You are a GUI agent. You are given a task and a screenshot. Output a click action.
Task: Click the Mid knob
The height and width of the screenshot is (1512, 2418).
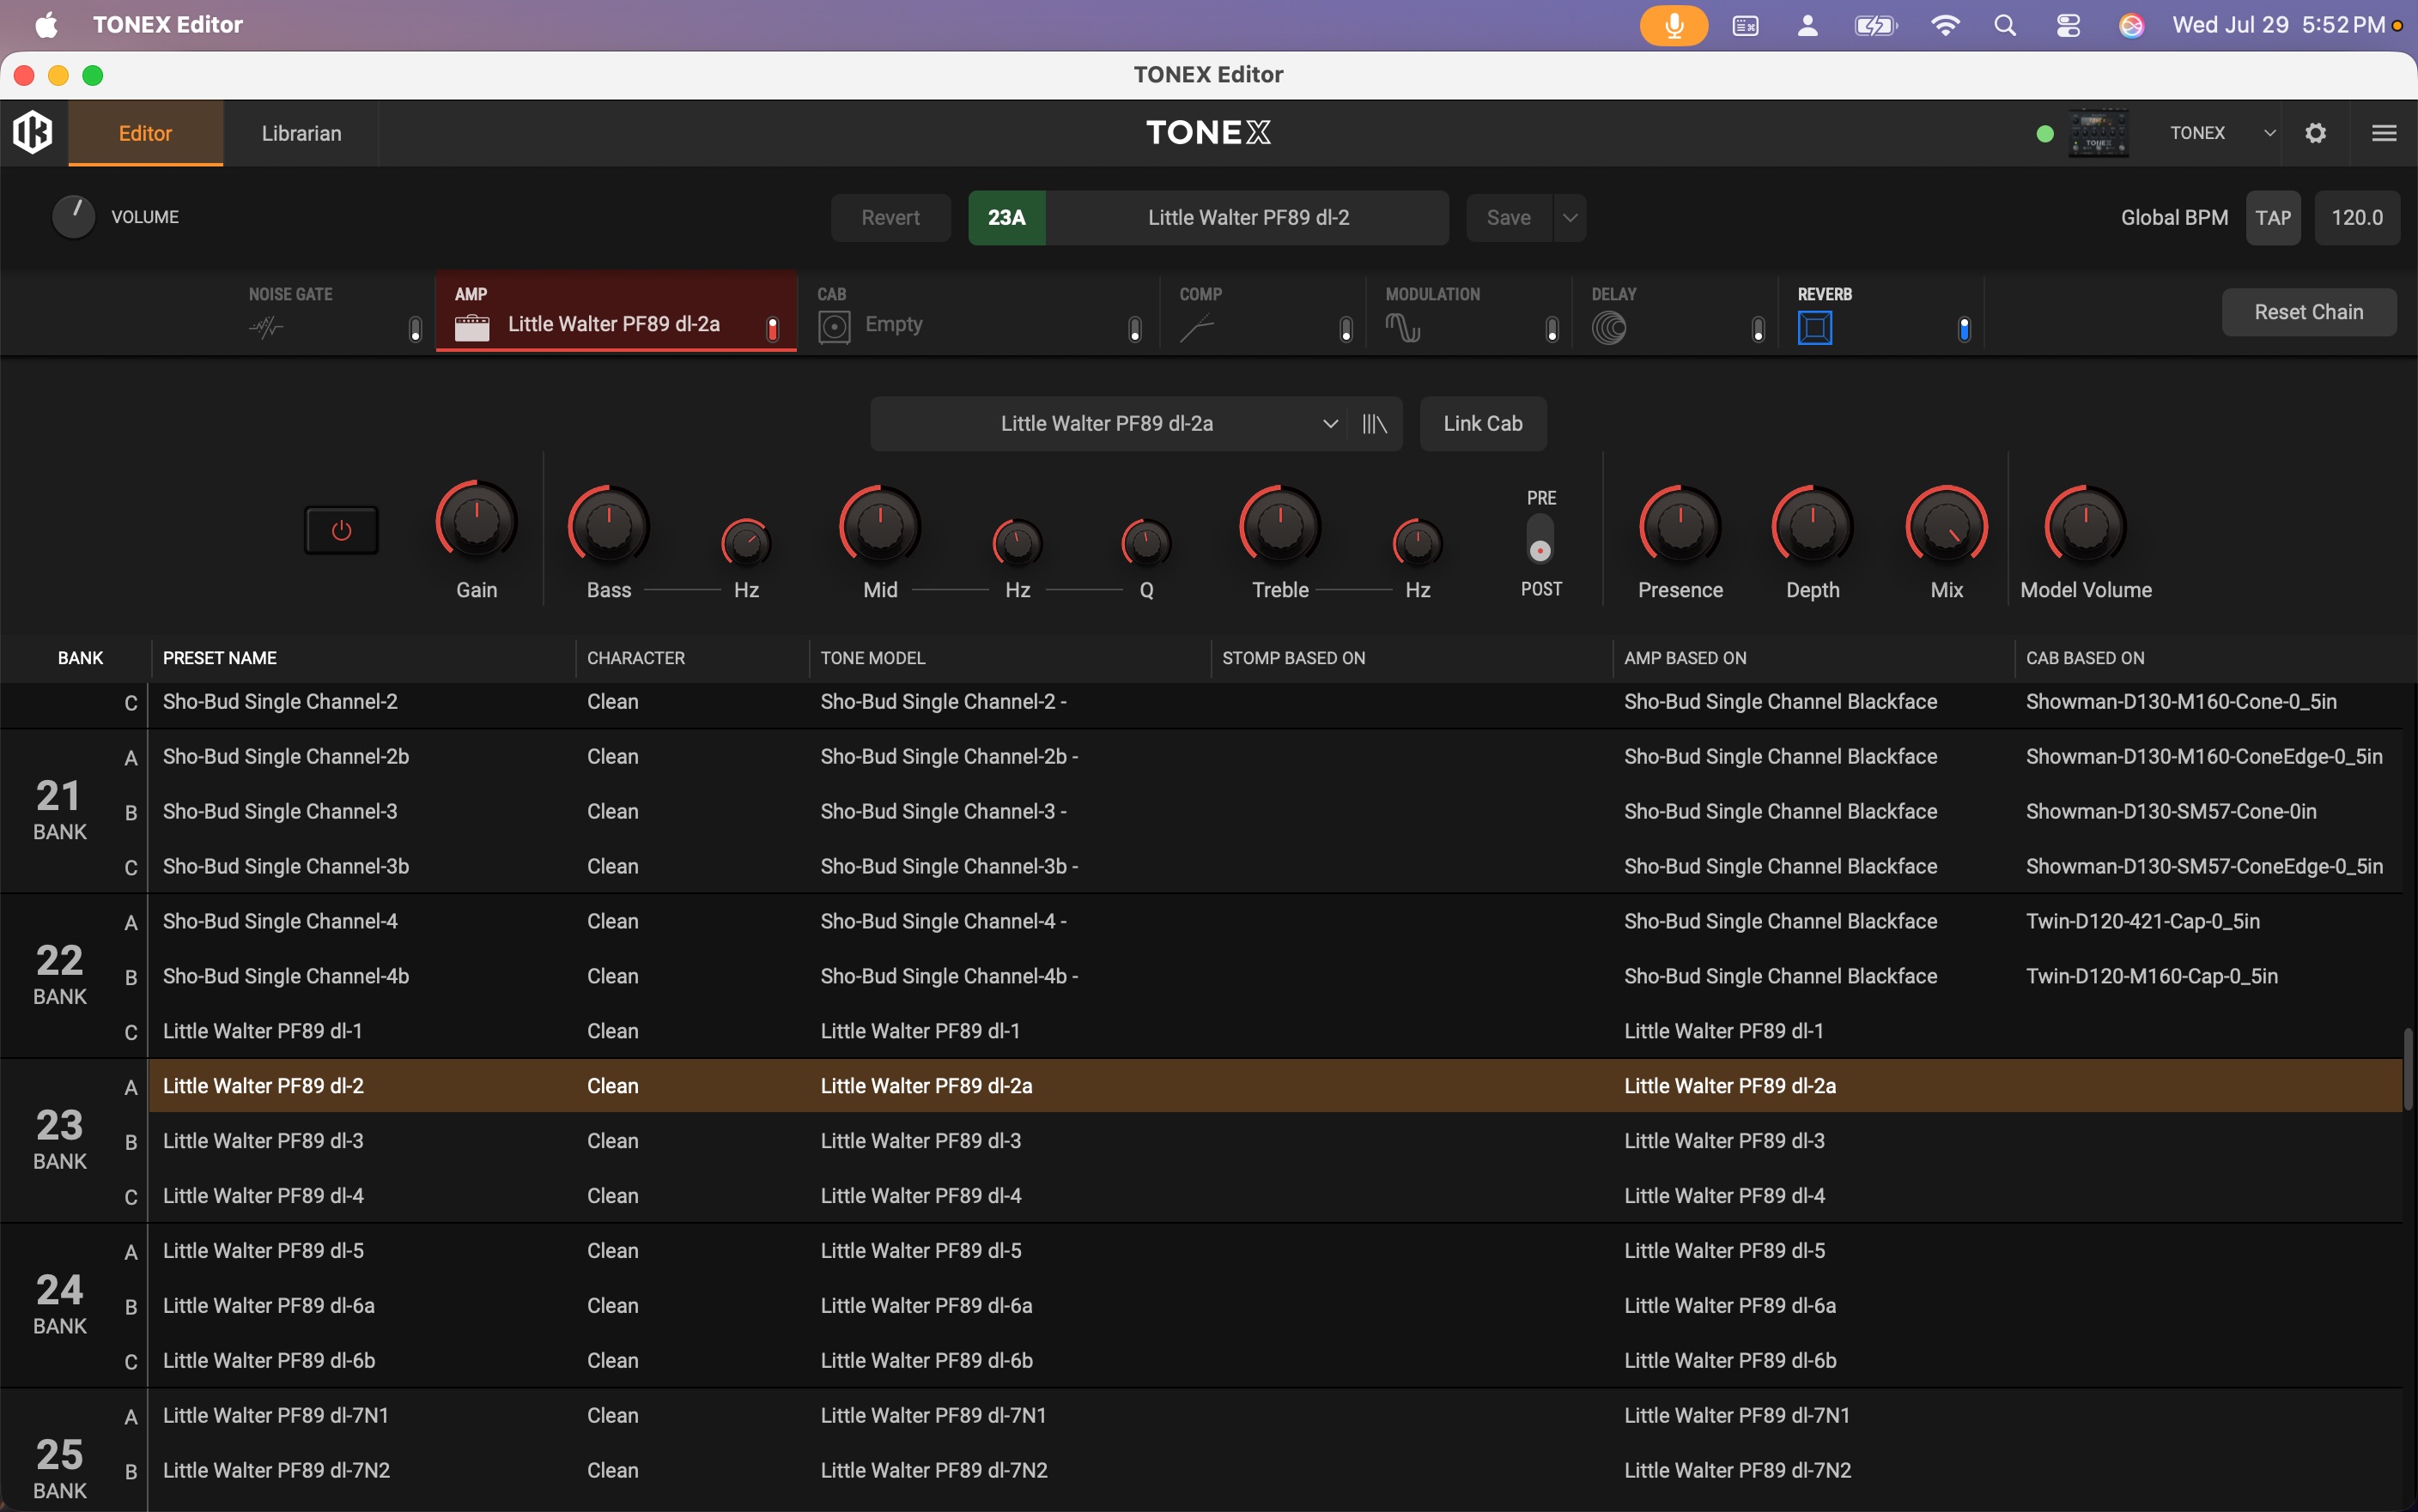(879, 526)
